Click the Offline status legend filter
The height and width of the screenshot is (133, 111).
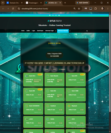pos(54,69)
